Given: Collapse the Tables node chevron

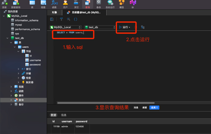Looking at the screenshot, I should 11,43.
